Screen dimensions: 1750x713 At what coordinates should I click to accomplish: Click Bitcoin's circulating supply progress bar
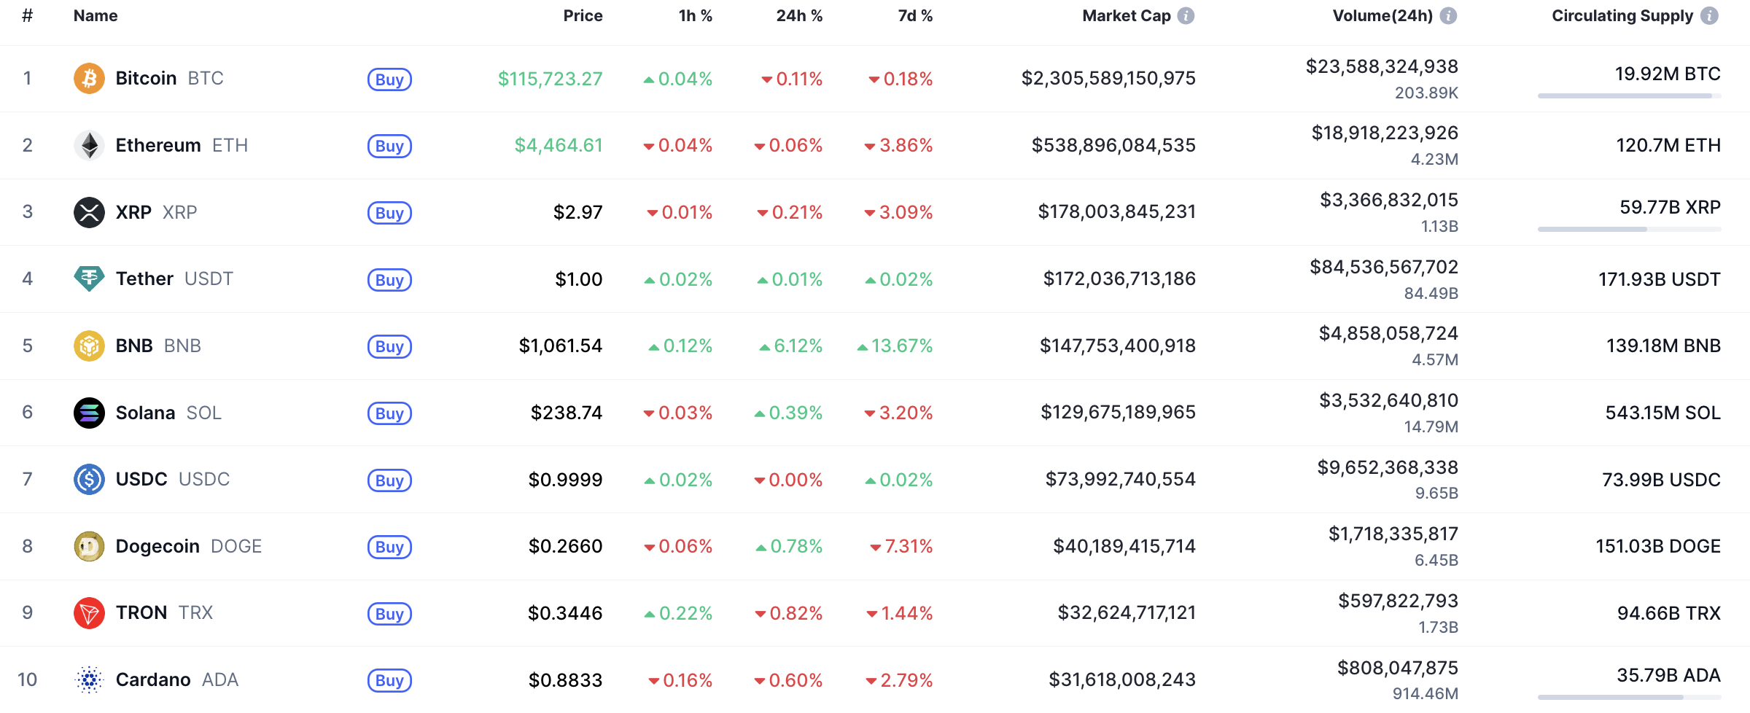coord(1629,96)
